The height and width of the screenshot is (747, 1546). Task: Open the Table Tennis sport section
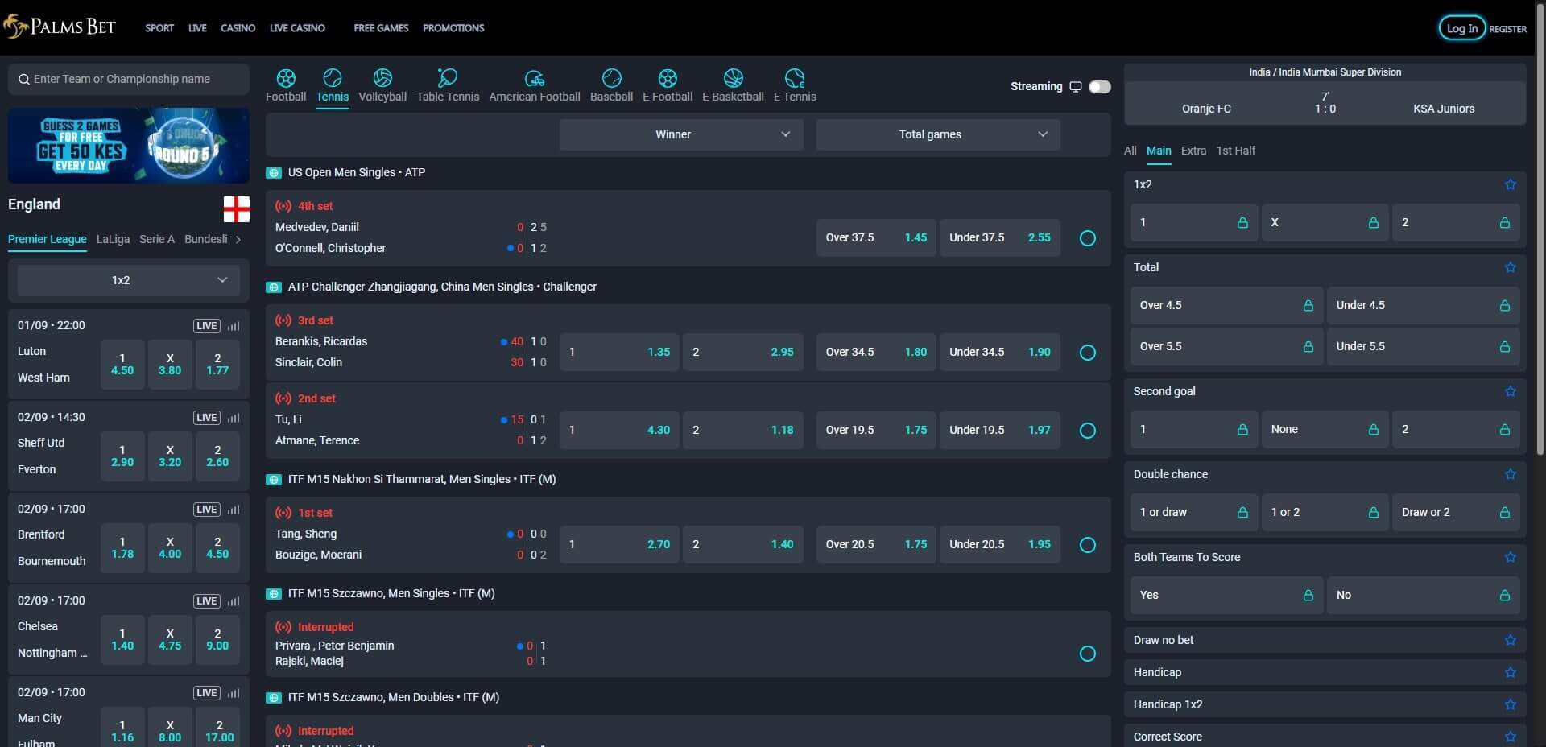[448, 85]
